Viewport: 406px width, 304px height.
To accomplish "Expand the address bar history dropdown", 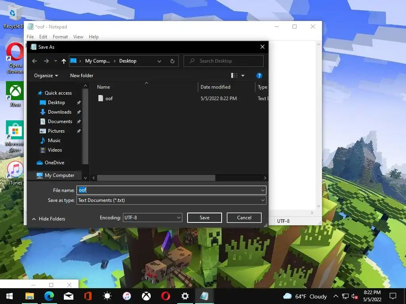I will (x=159, y=61).
